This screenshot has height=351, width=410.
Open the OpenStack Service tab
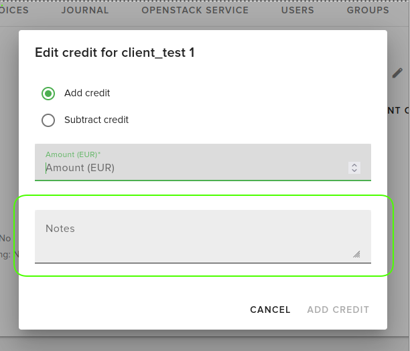coord(195,11)
